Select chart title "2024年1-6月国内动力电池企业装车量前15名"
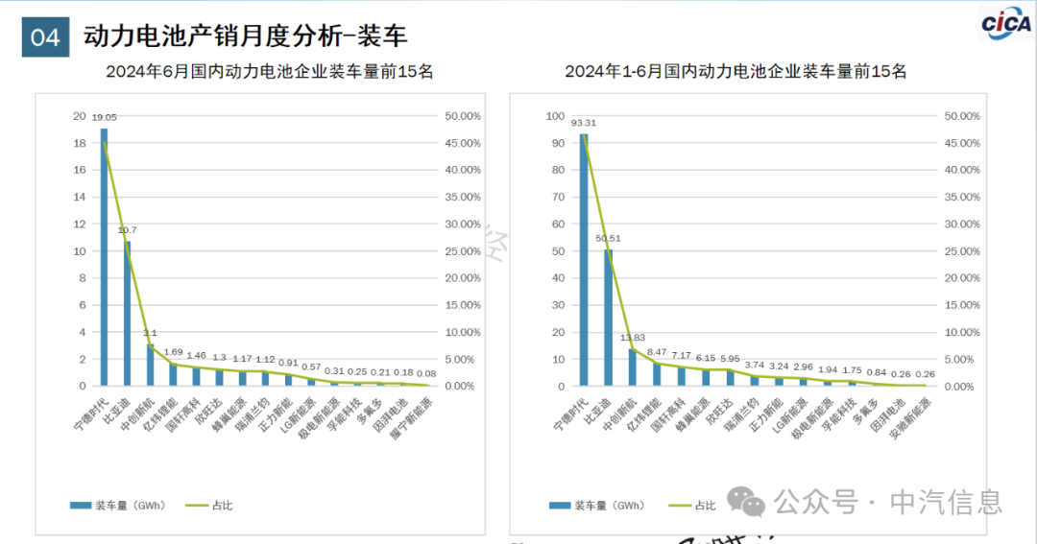1037x544 pixels. (736, 71)
